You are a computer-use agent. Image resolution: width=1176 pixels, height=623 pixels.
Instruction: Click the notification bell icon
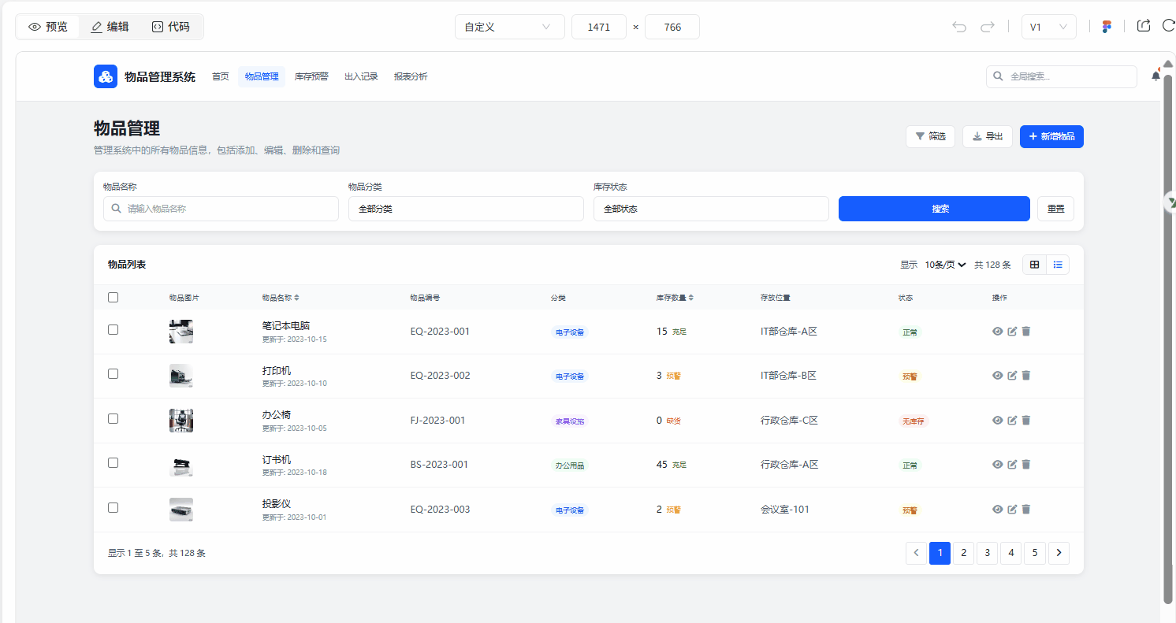[x=1156, y=76]
